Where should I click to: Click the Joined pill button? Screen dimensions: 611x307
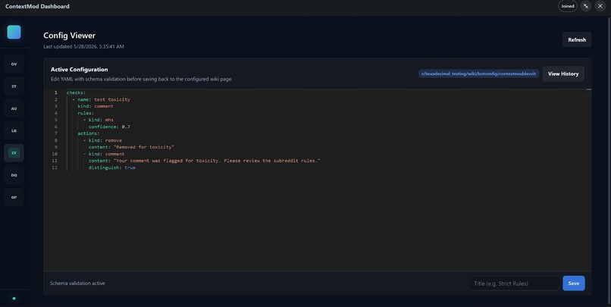click(568, 6)
